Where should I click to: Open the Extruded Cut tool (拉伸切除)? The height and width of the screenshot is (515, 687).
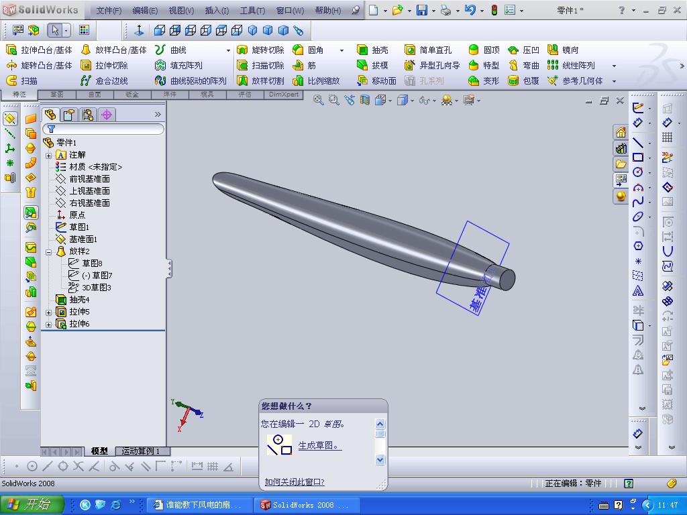[x=104, y=65]
